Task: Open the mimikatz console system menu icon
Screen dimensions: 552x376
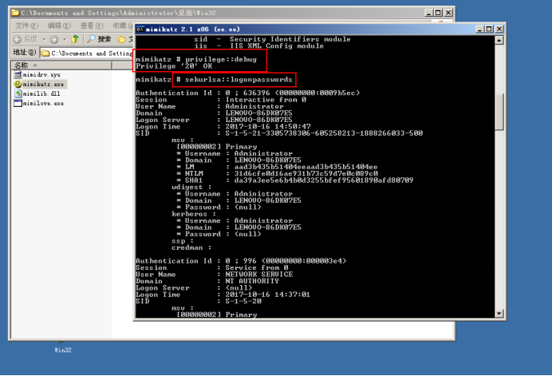Action: pos(140,30)
